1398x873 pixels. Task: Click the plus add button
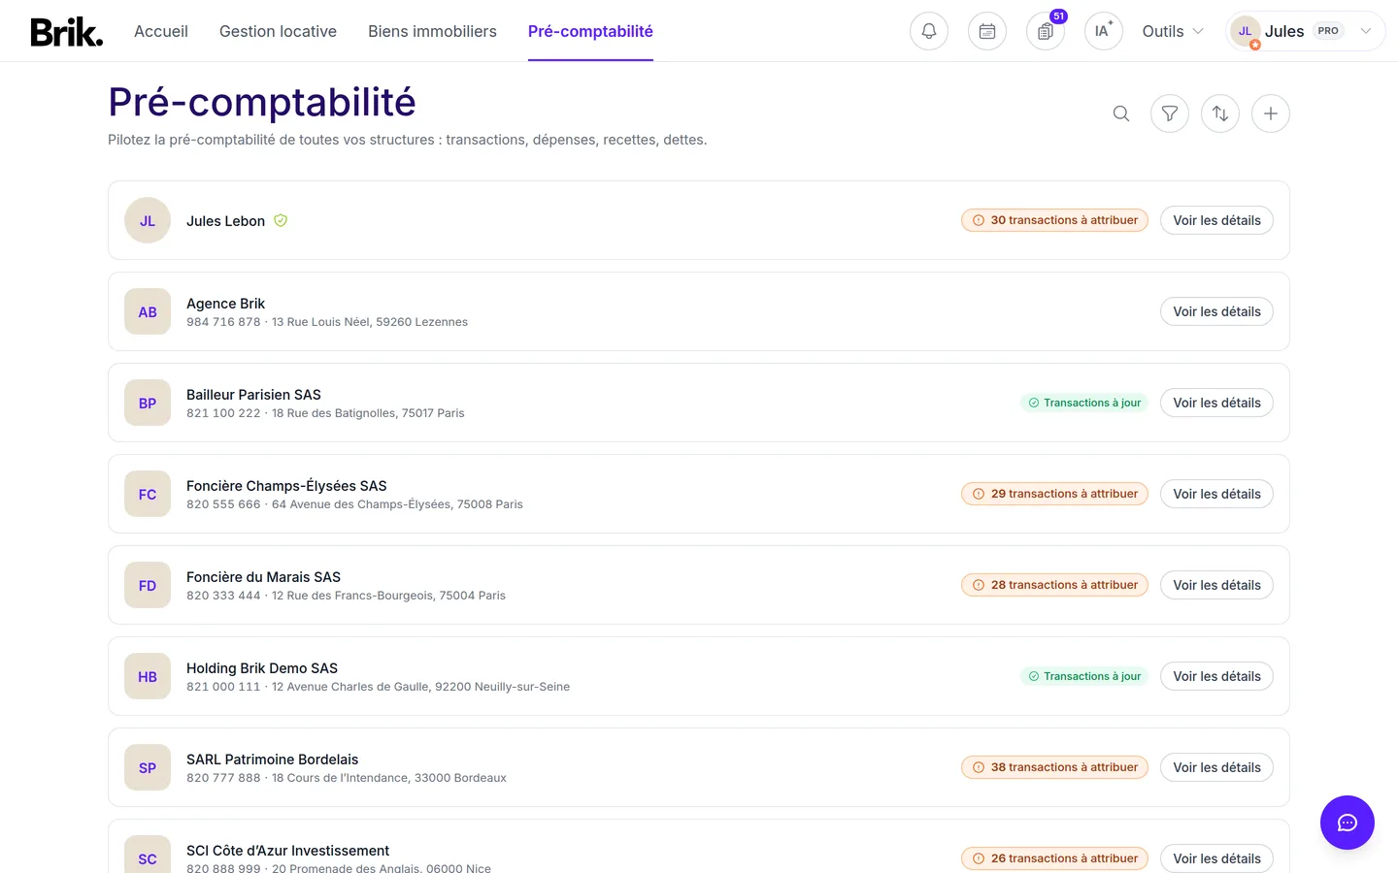[1271, 113]
